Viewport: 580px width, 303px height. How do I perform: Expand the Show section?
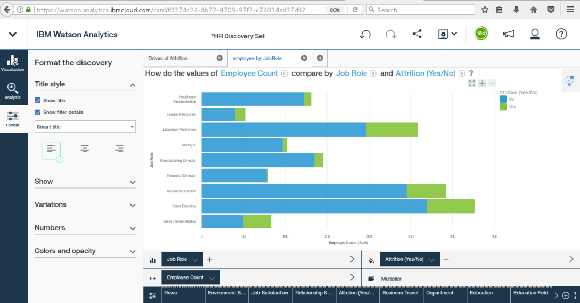(133, 182)
